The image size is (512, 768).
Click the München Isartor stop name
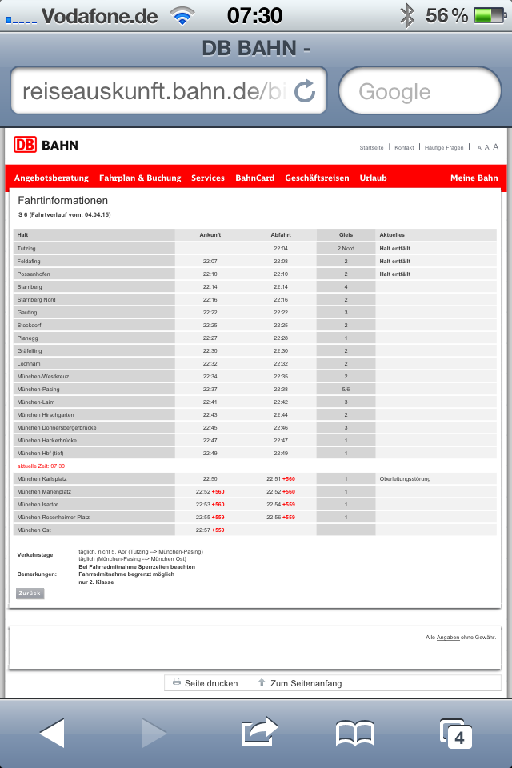(38, 504)
